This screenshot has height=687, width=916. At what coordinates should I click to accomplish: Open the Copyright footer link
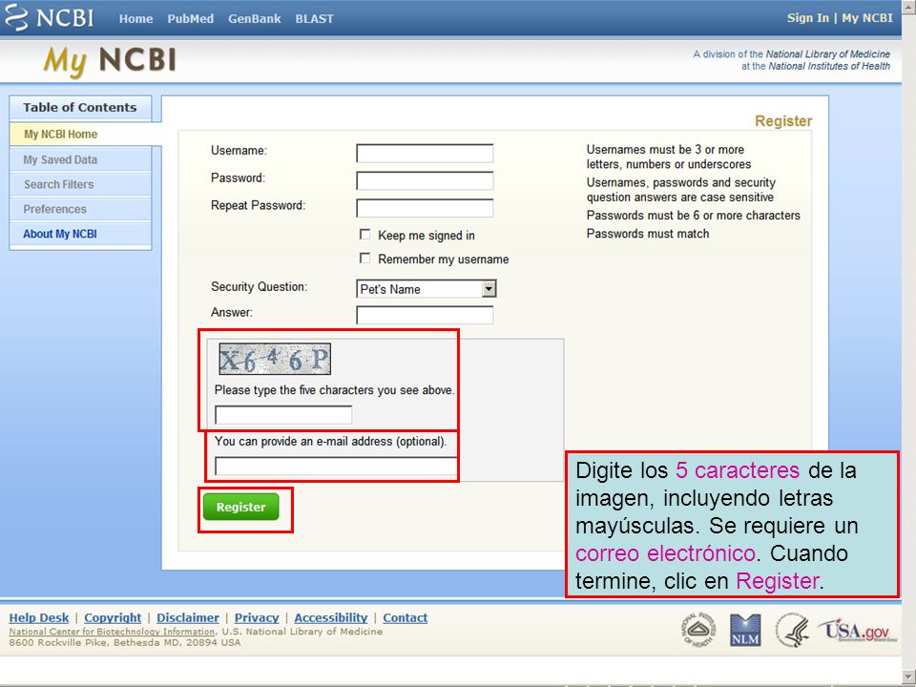pos(113,617)
